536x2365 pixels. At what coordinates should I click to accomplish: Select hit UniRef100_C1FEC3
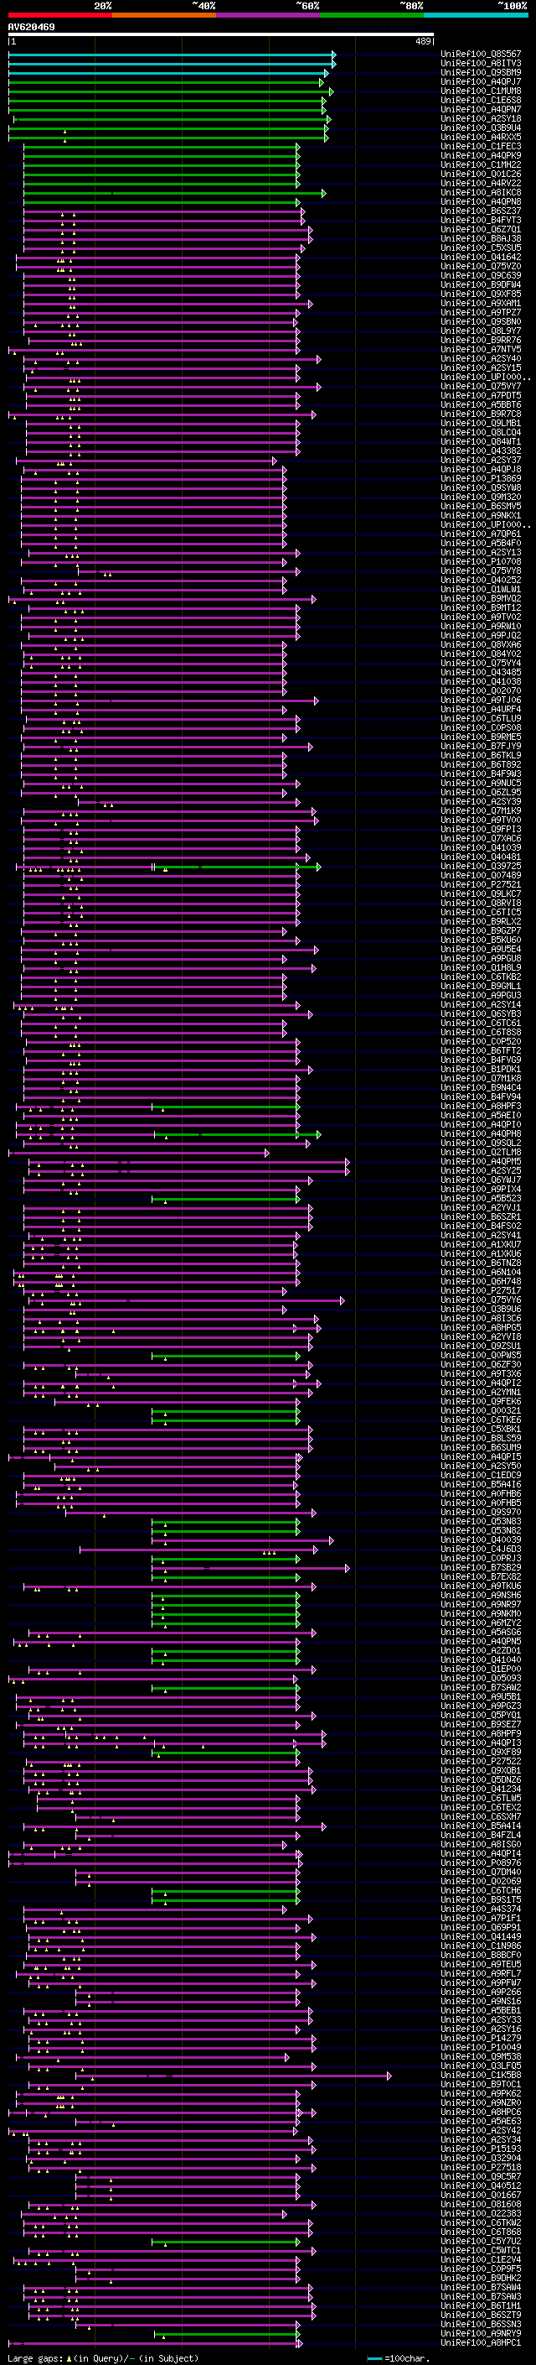[481, 146]
